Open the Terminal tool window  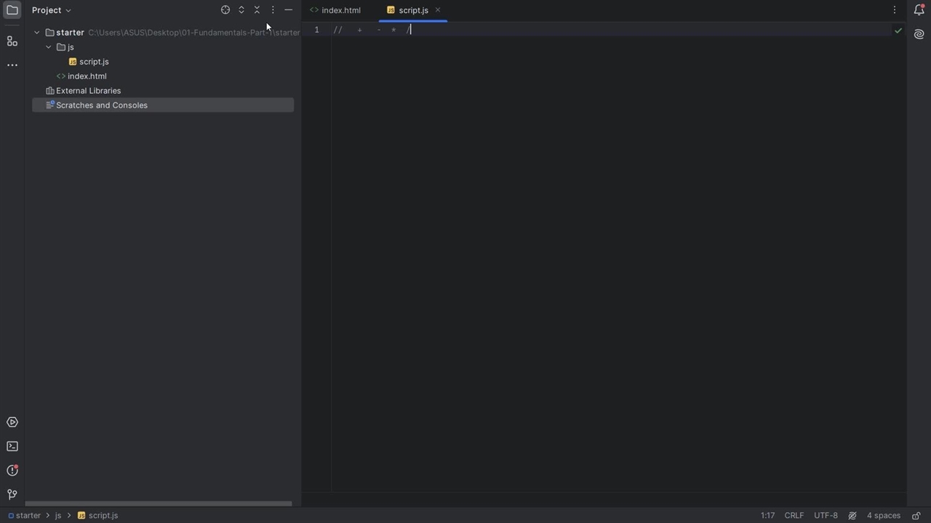[x=12, y=446]
